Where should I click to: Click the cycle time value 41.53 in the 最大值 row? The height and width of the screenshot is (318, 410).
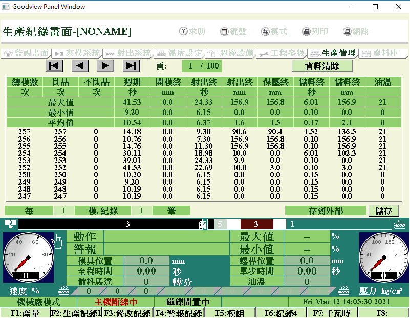click(132, 102)
